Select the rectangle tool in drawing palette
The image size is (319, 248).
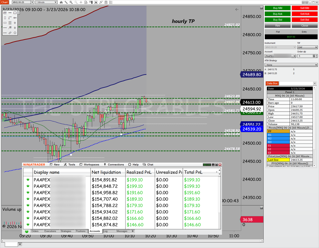tap(15, 13)
